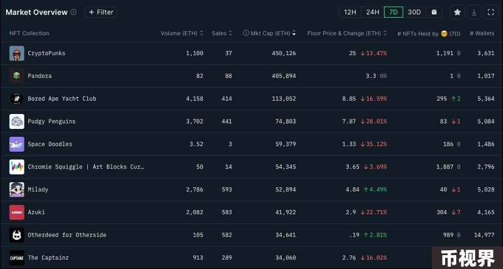Open the Pudgy Penguins collection name
Image resolution: width=503 pixels, height=269 pixels.
pos(52,121)
